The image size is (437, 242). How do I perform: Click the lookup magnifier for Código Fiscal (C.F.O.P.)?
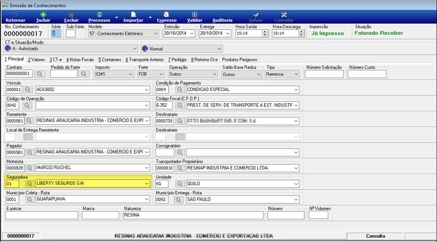pos(180,105)
